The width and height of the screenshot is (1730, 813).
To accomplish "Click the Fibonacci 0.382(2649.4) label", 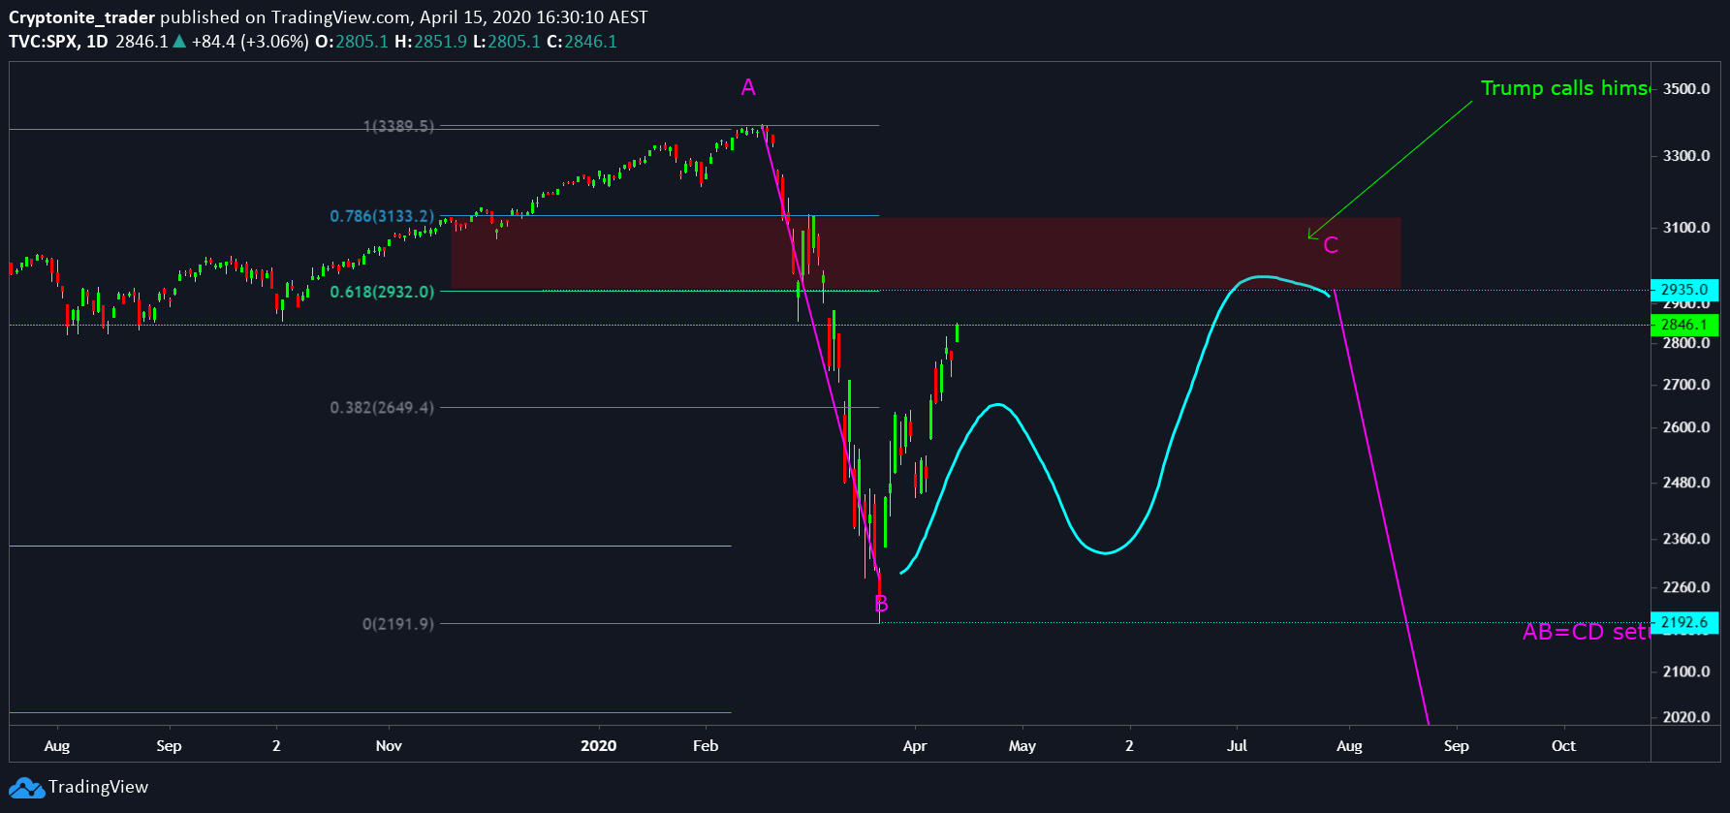I will 382,408.
